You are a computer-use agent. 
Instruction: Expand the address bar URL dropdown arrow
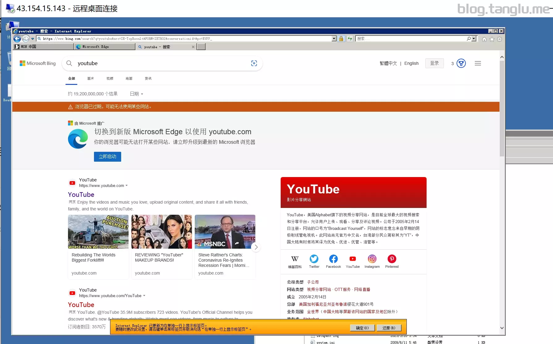pyautogui.click(x=334, y=39)
